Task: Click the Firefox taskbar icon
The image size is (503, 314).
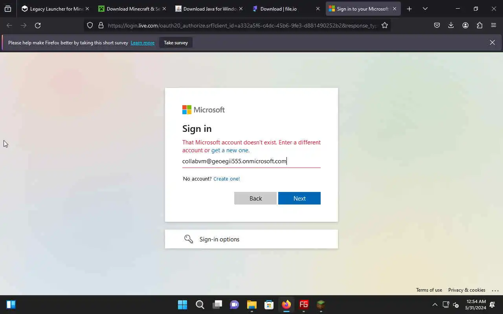Action: [286, 305]
